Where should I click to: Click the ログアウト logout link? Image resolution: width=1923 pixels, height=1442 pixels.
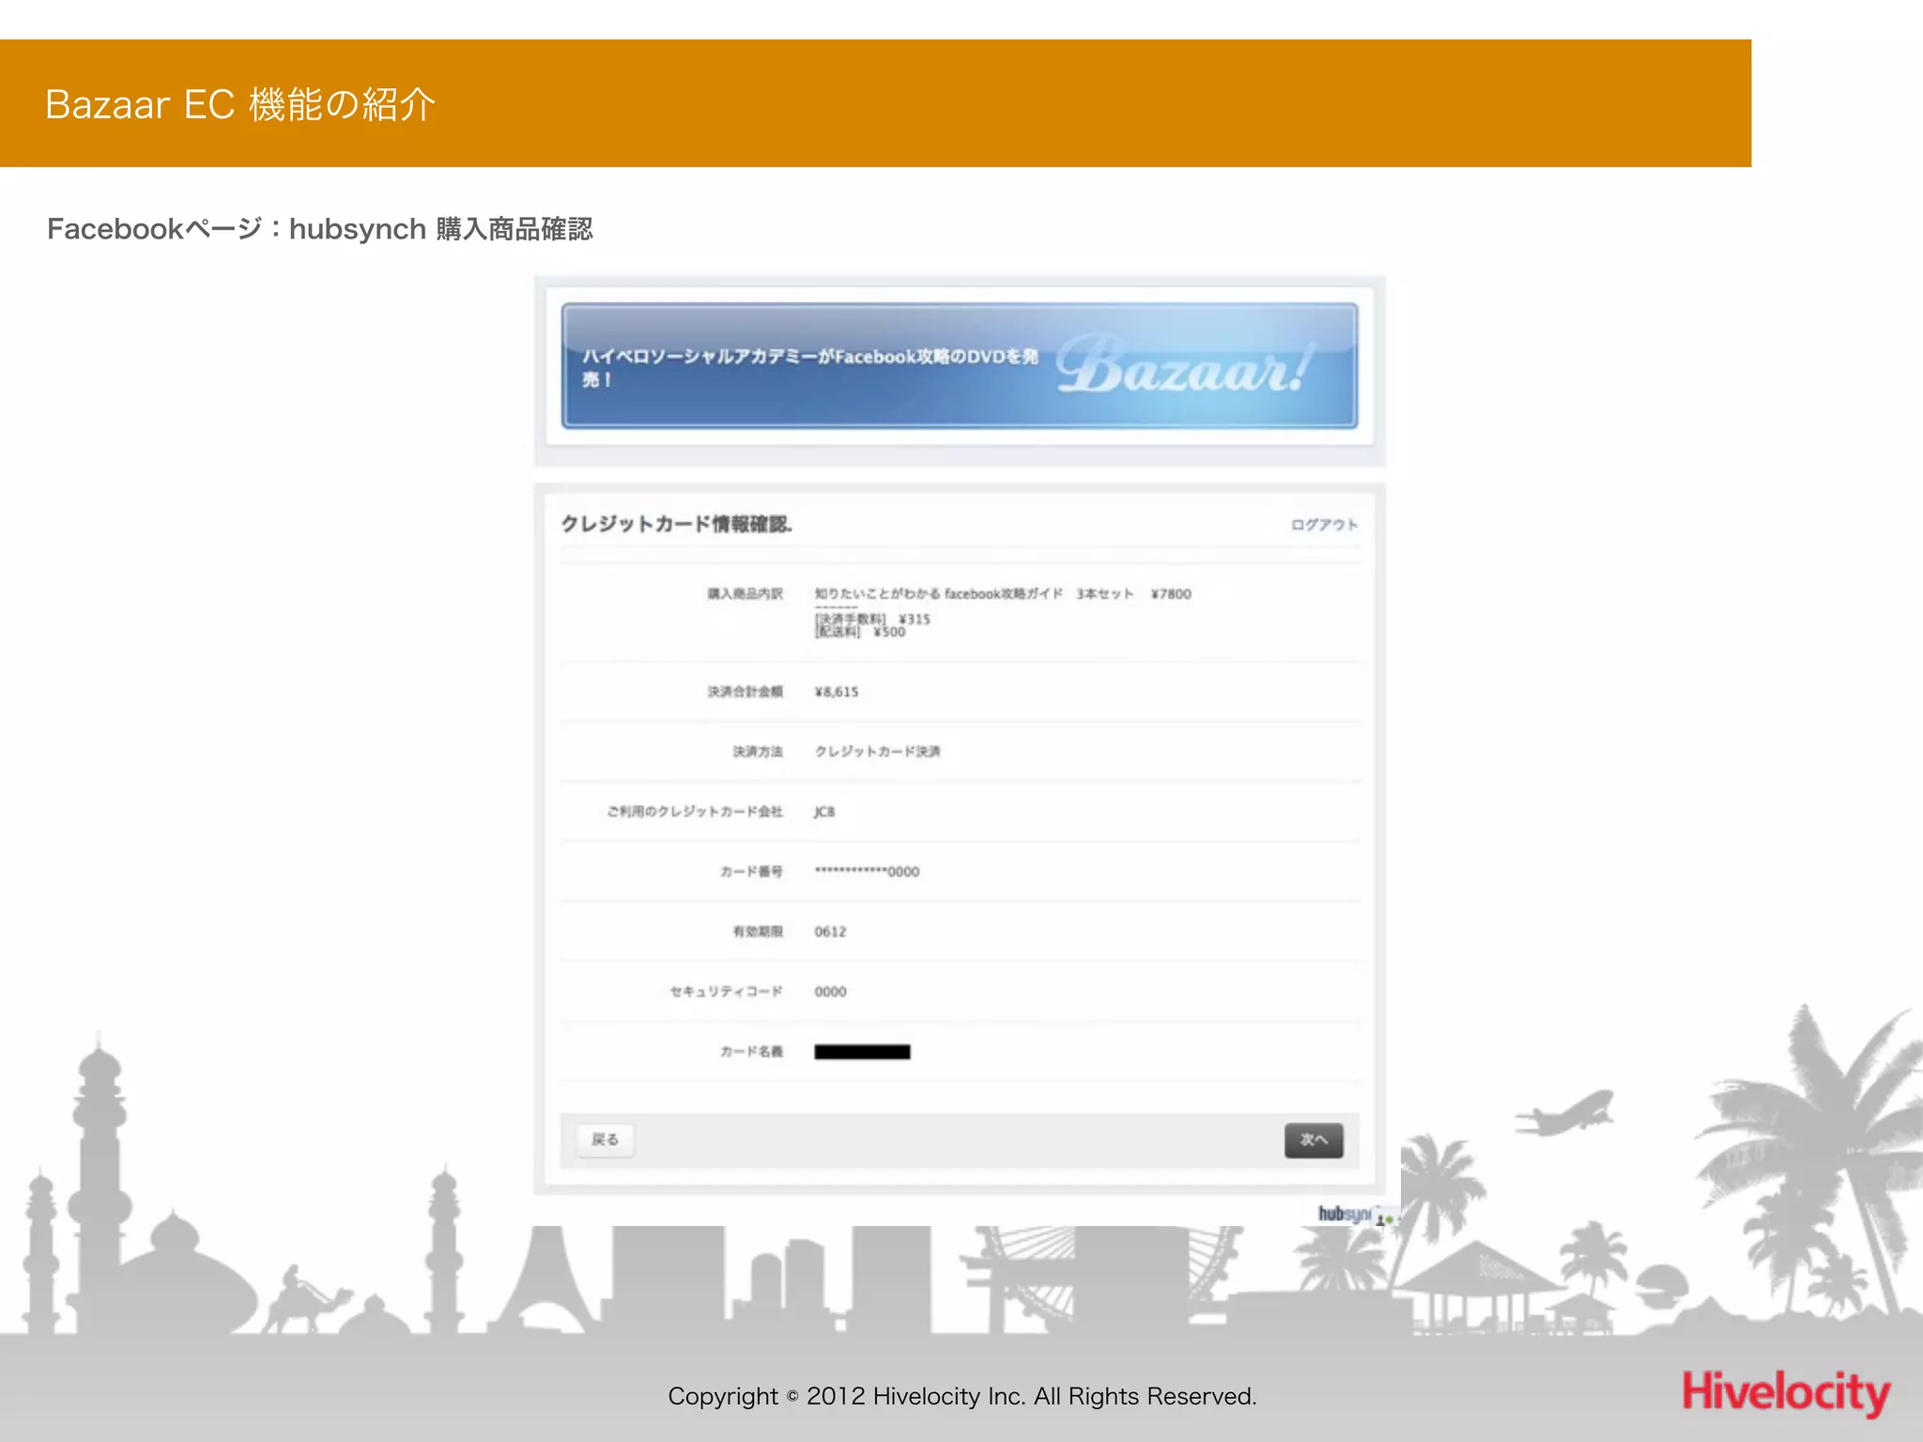point(1324,525)
